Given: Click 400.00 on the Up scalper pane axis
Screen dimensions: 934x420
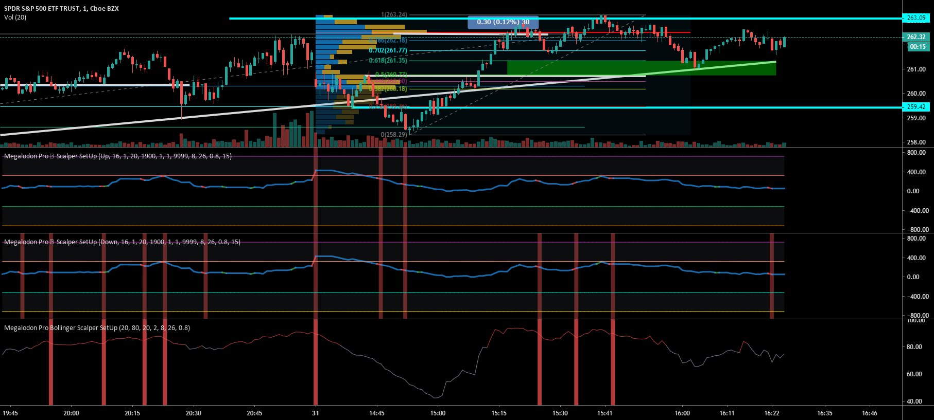Looking at the screenshot, I should [917, 172].
